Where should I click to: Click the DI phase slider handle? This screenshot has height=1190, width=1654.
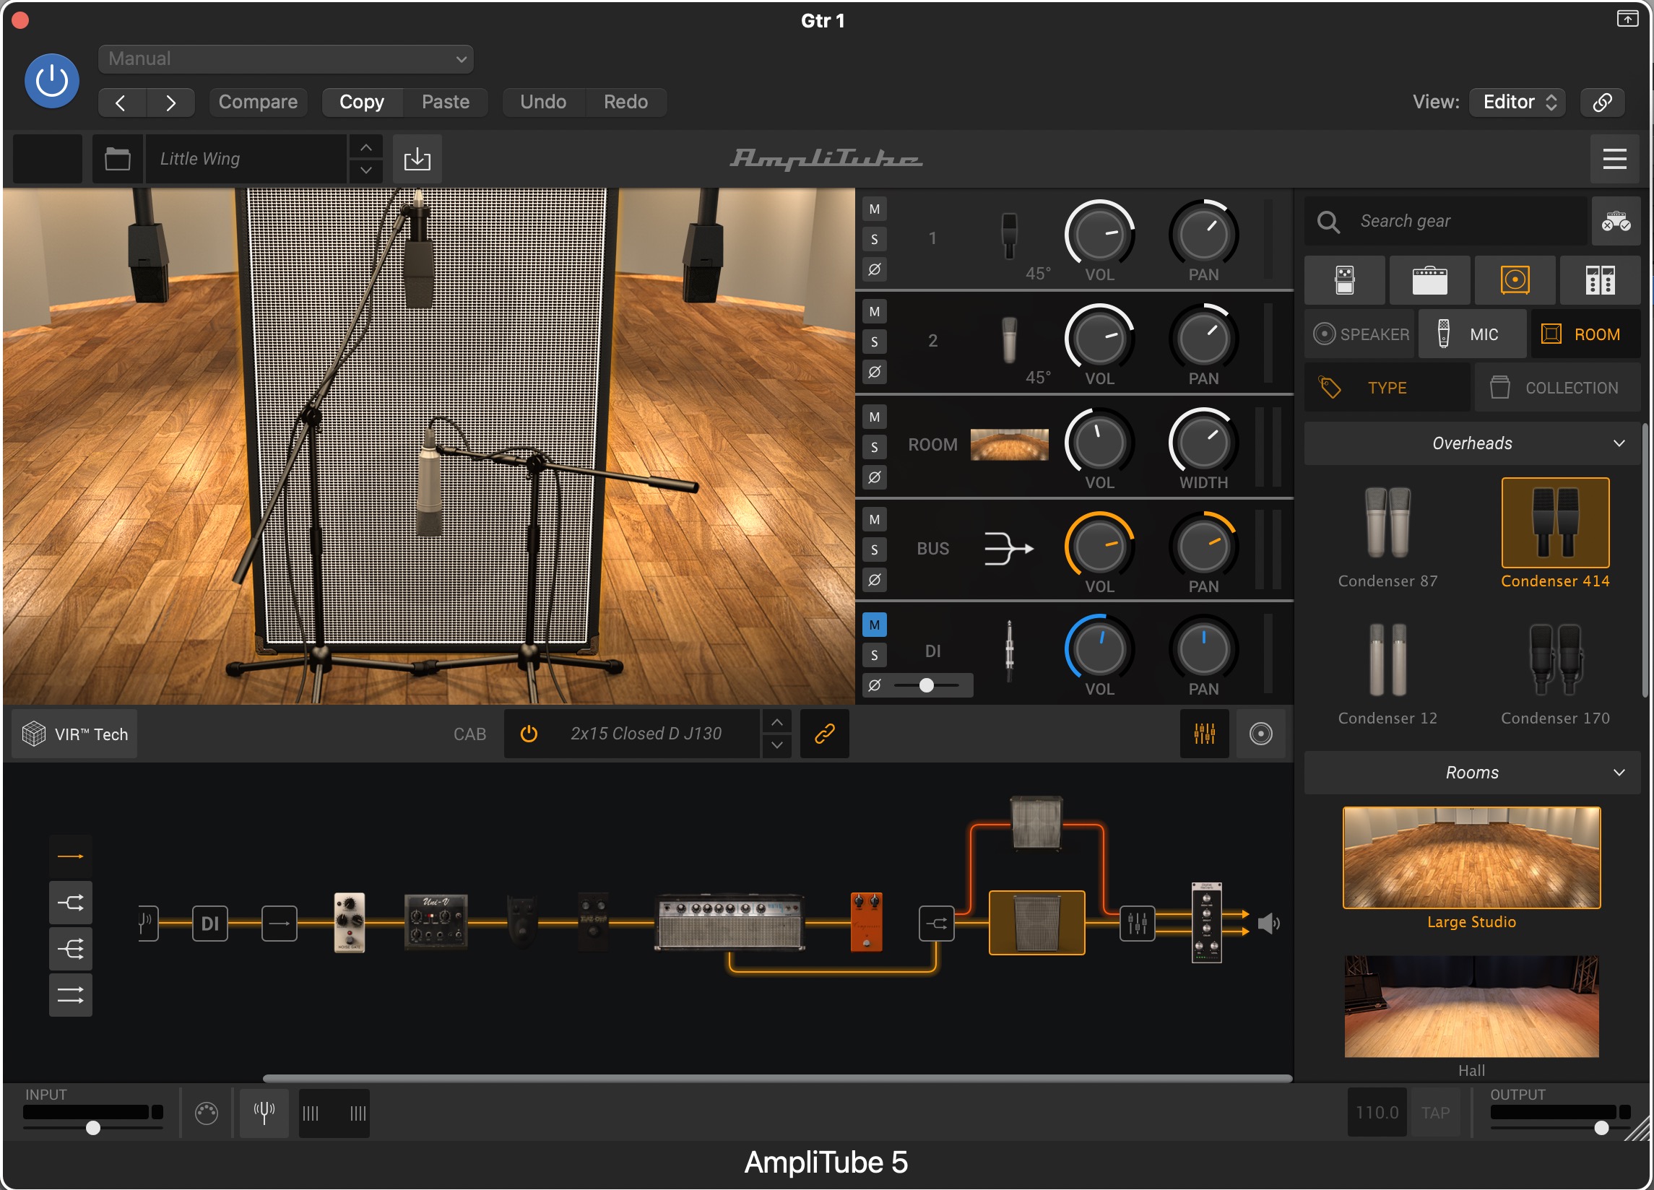[x=926, y=685]
